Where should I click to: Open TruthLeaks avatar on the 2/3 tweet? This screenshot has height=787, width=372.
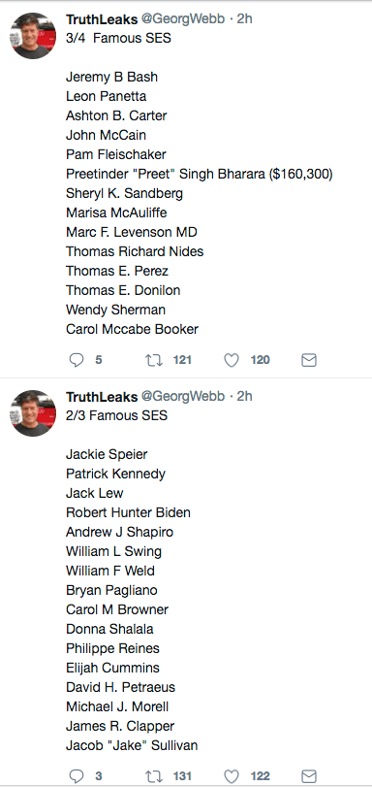(33, 413)
